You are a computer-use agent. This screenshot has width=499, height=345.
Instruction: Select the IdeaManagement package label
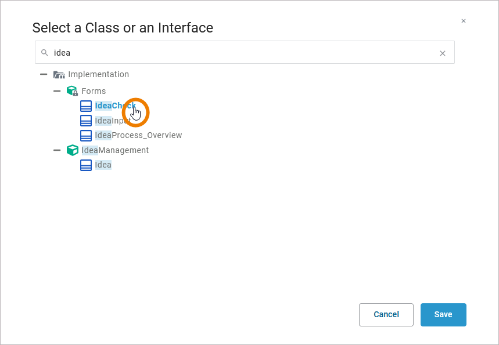(115, 150)
